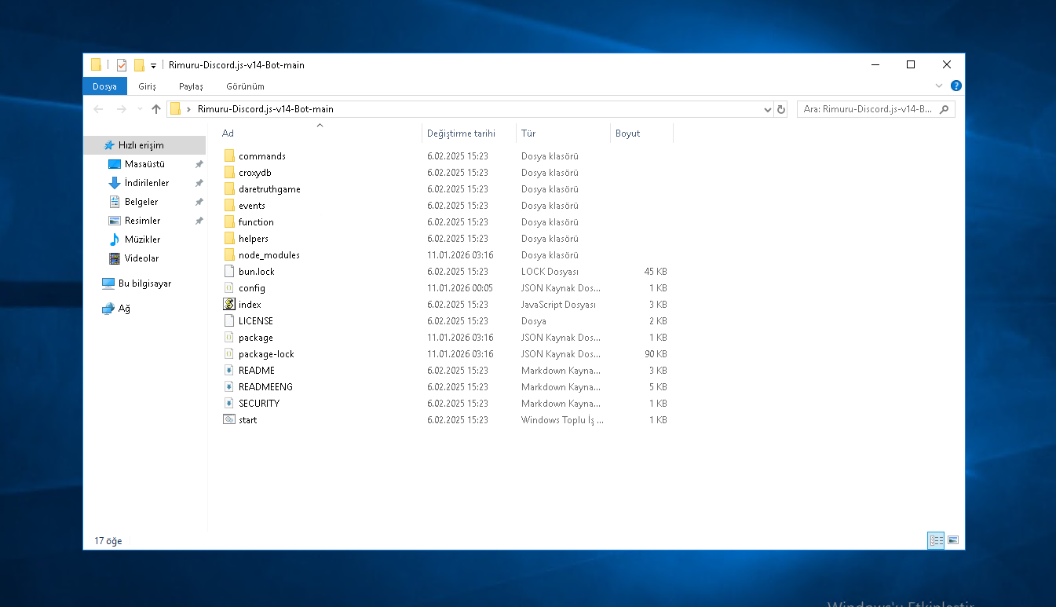Image resolution: width=1056 pixels, height=607 pixels.
Task: Open Resimler in the navigation pane
Action: (x=142, y=221)
